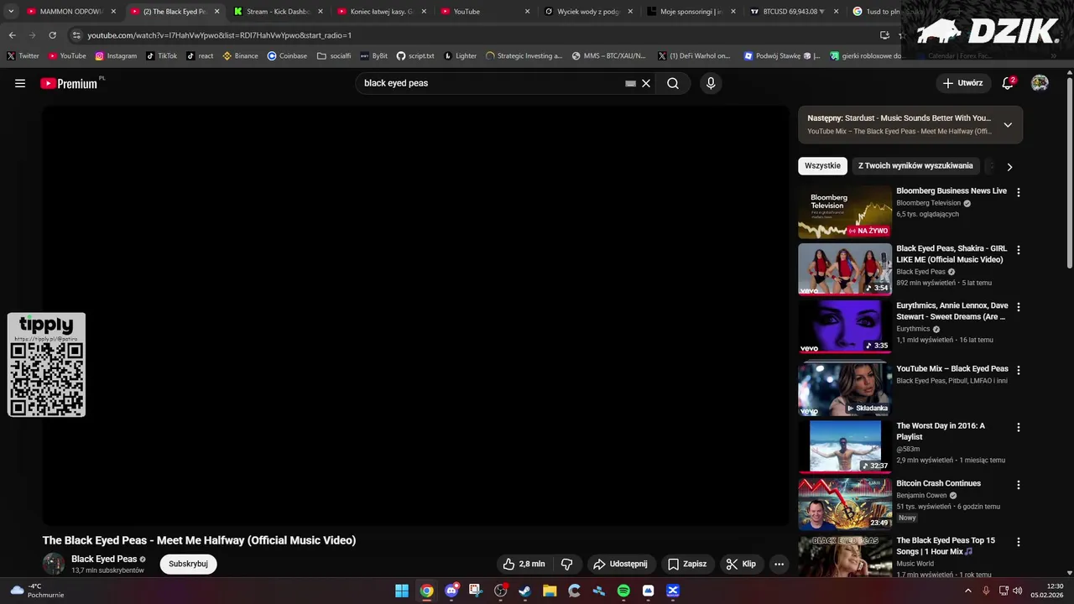The width and height of the screenshot is (1074, 604).
Task: Open Bitcoin Crash Continues thumbnail
Action: click(x=845, y=504)
